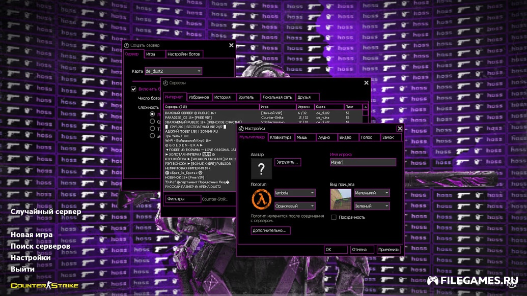Select the Мультиплеер settings tab
The width and height of the screenshot is (527, 296).
click(x=253, y=137)
